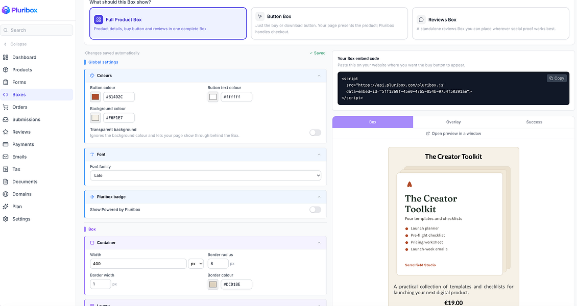
Task: Click the Reviews Box speech bubble icon
Action: coord(421,20)
